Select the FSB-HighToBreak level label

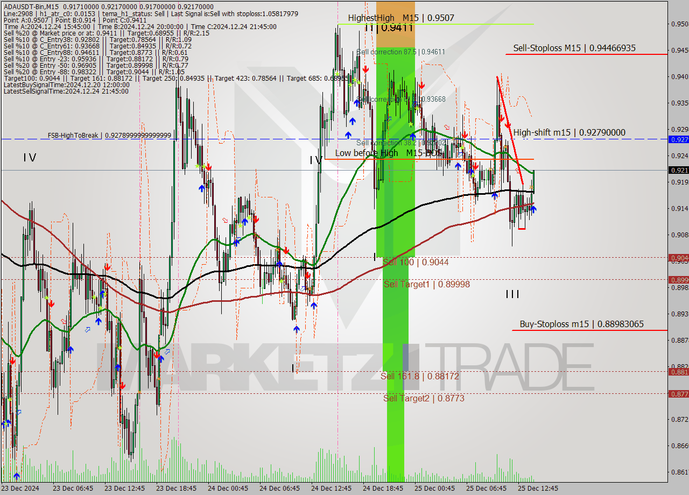pyautogui.click(x=109, y=136)
